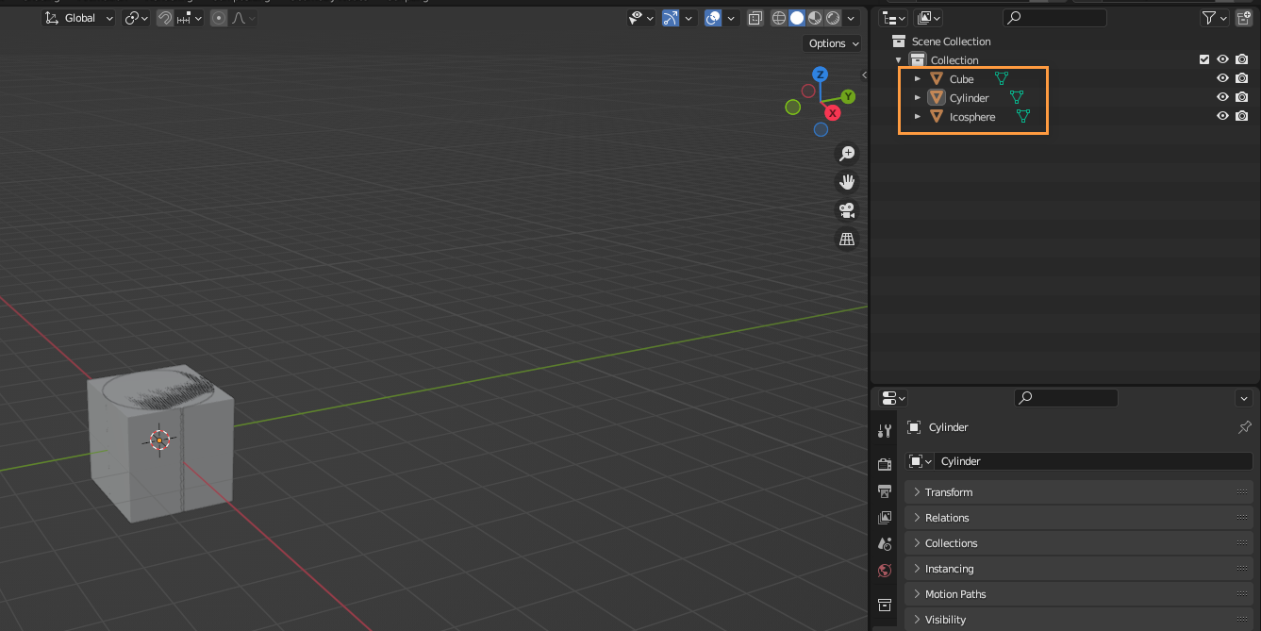Toggle viewport gizmos display

pos(671,18)
